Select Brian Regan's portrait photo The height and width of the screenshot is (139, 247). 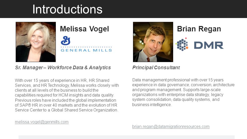pyautogui.click(x=153, y=42)
